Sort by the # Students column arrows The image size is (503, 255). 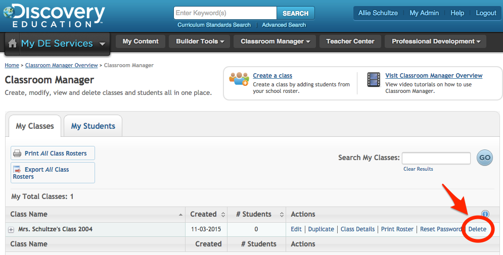(x=282, y=214)
